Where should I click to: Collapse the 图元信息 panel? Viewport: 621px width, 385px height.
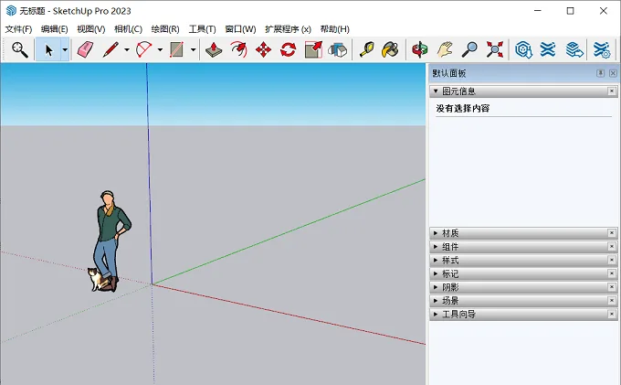436,91
